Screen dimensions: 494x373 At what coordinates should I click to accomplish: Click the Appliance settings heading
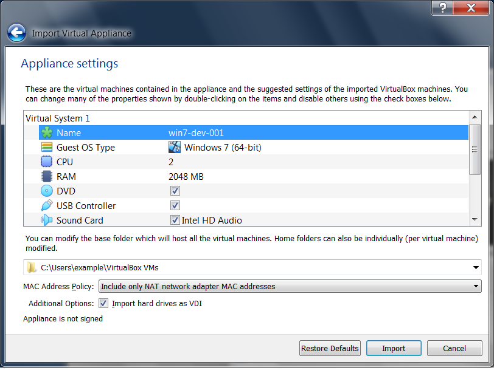click(69, 63)
